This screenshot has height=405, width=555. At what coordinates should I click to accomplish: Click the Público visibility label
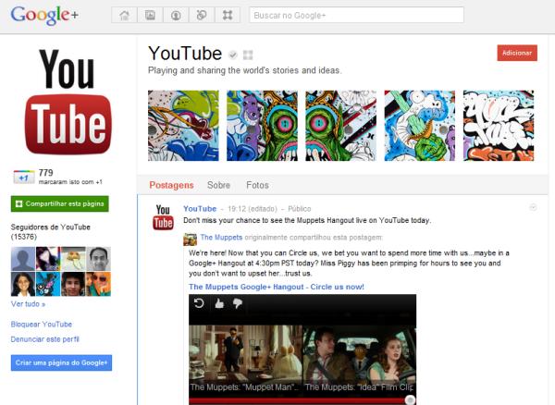pyautogui.click(x=300, y=209)
